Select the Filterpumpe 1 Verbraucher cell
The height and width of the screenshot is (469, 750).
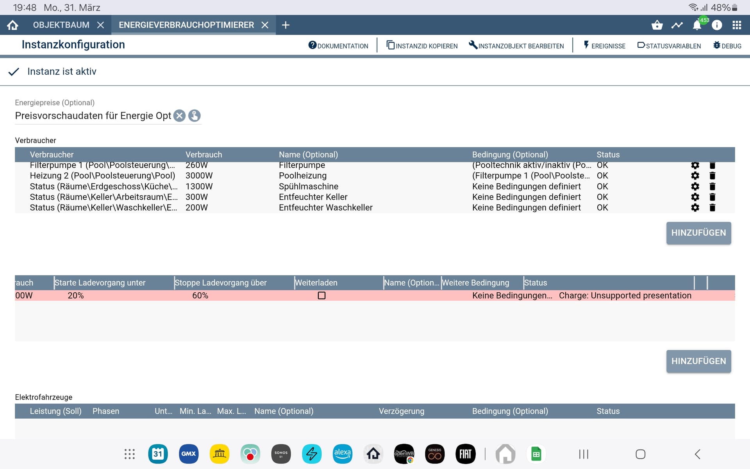[x=102, y=165]
